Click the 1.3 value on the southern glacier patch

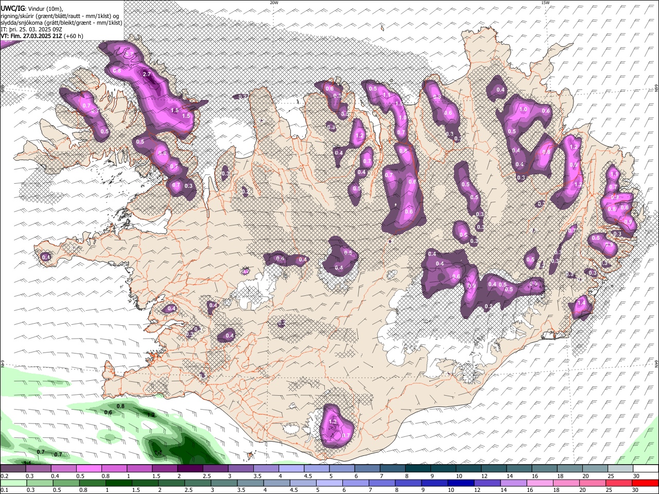click(x=333, y=422)
